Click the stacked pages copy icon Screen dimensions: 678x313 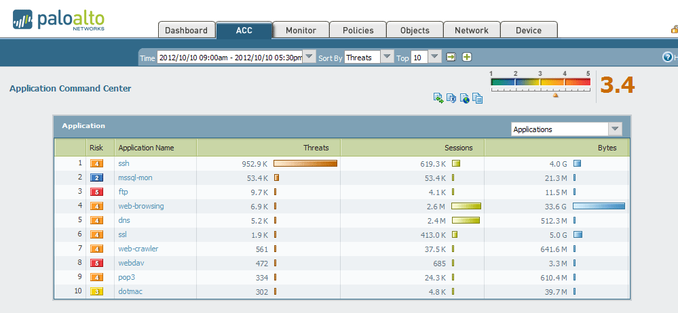coord(477,98)
